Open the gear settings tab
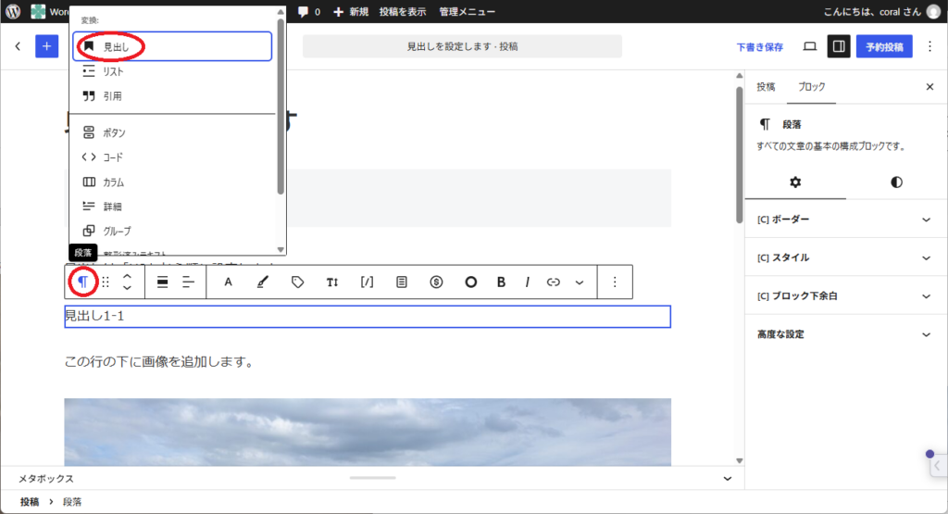Viewport: 948px width, 514px height. pyautogui.click(x=795, y=182)
